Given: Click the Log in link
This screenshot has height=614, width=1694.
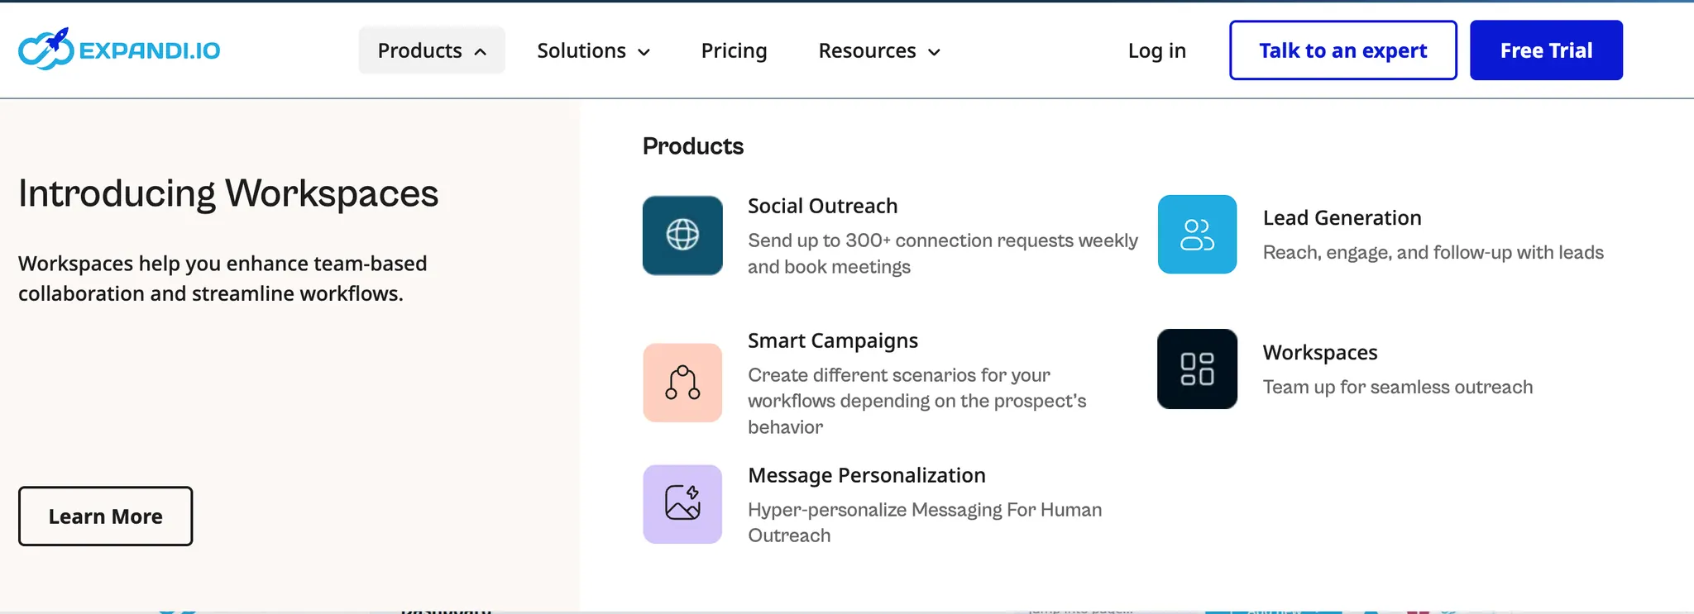Looking at the screenshot, I should click(1156, 50).
